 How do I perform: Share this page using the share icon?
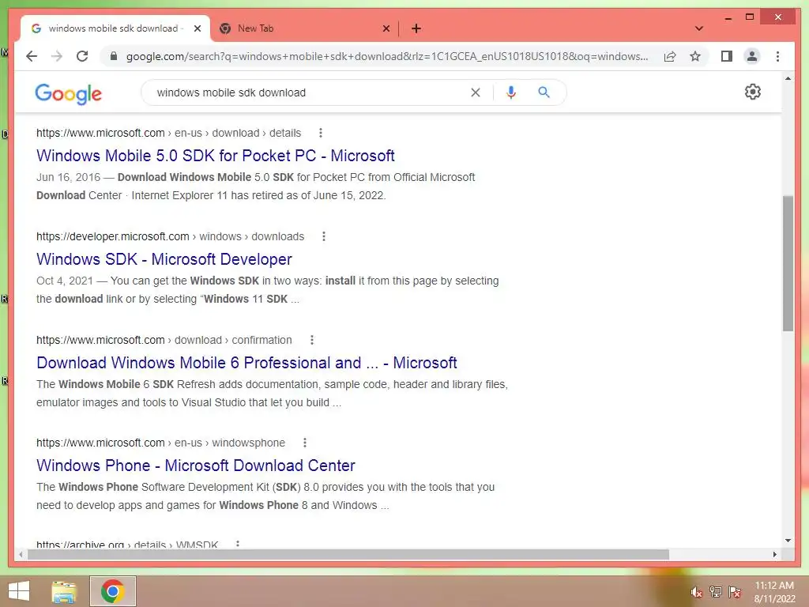(670, 56)
